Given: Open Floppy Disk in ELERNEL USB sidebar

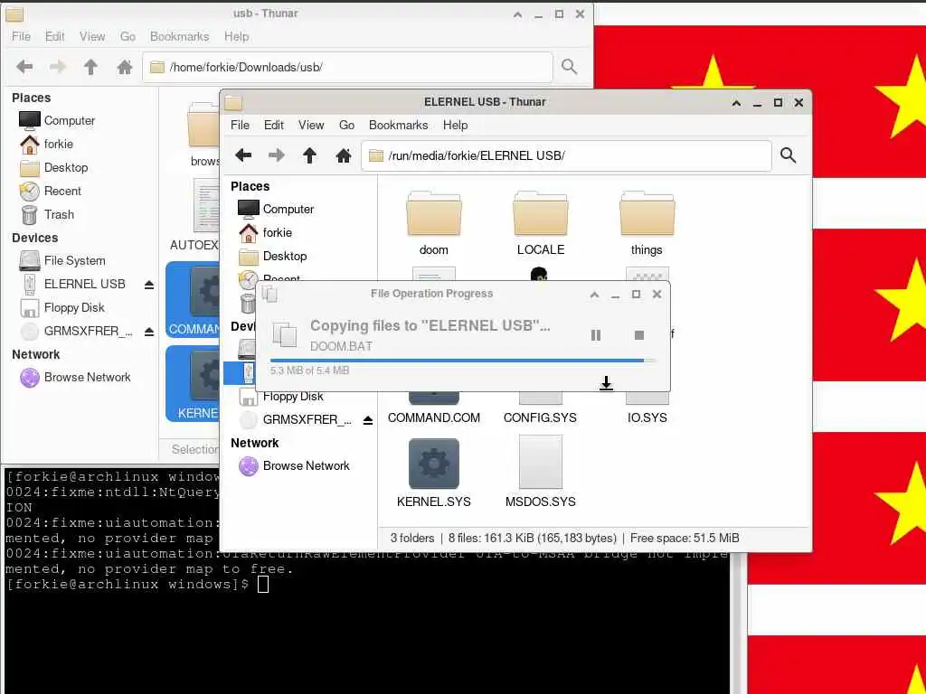Looking at the screenshot, I should coord(293,397).
